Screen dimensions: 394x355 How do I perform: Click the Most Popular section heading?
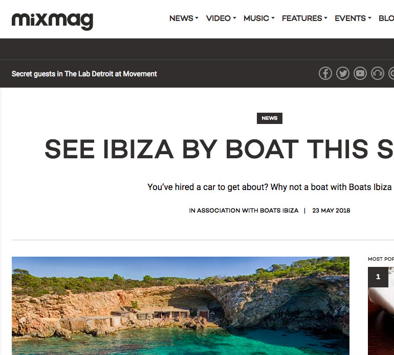point(381,259)
